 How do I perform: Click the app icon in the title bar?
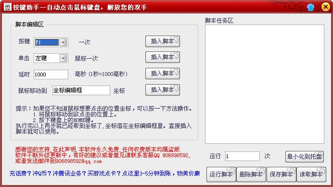(8, 7)
